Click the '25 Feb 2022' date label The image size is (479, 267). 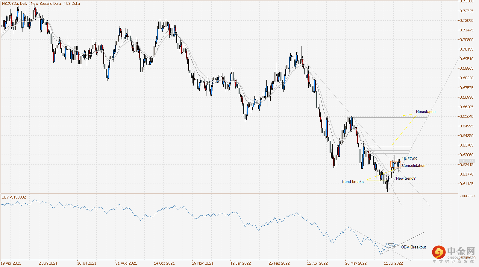coord(279,263)
